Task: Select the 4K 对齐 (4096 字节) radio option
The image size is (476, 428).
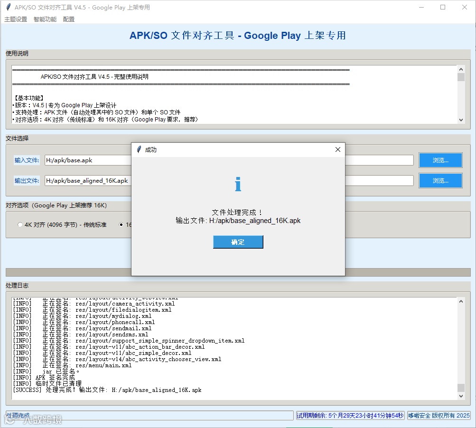Action: click(62, 224)
